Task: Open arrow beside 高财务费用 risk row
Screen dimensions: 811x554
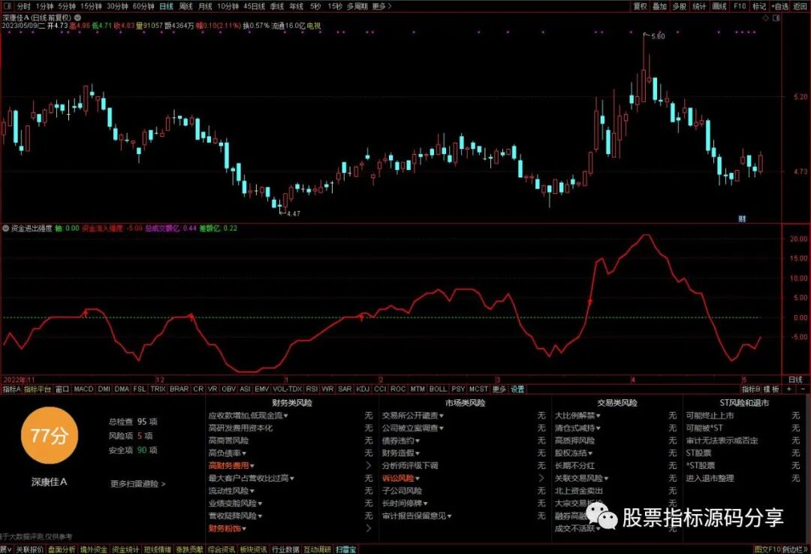Action: pos(369,465)
